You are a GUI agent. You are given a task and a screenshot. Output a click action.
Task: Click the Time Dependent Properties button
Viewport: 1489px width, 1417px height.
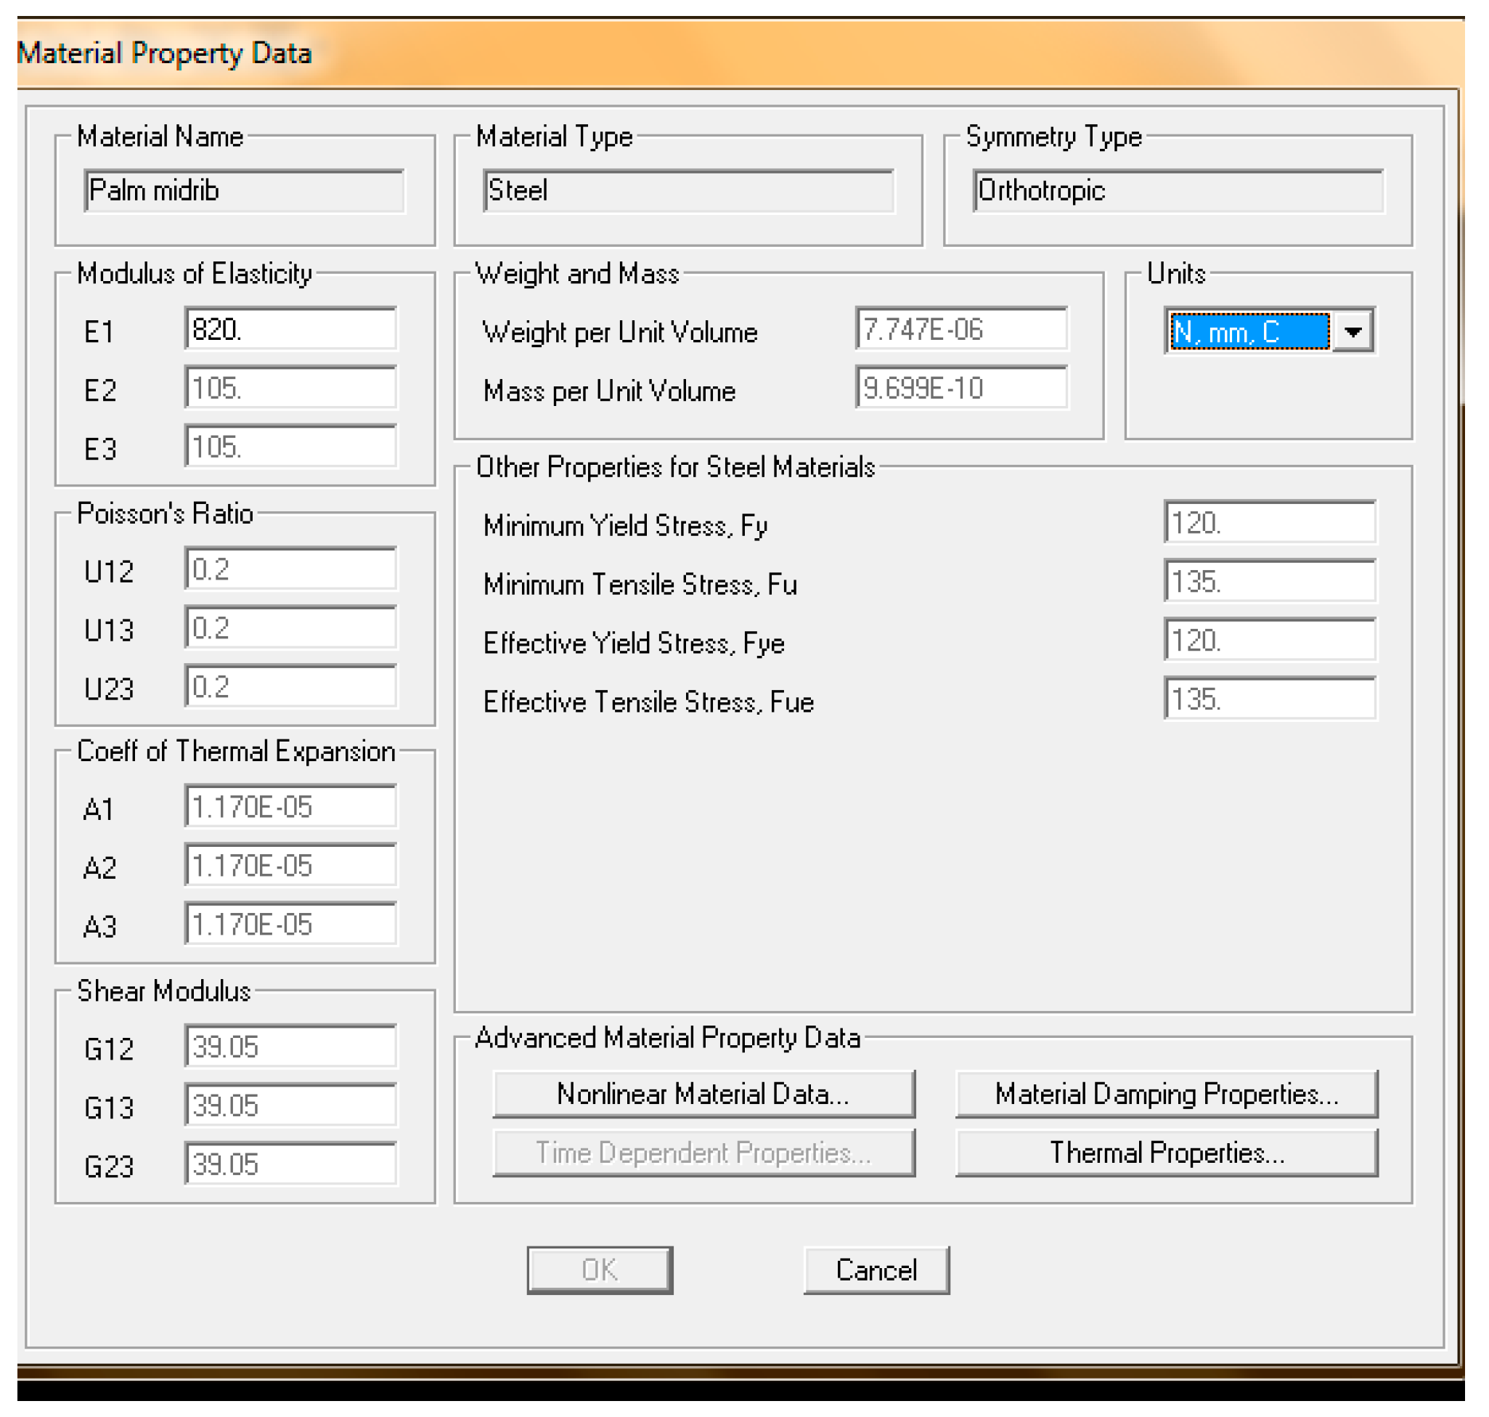pyautogui.click(x=703, y=1153)
